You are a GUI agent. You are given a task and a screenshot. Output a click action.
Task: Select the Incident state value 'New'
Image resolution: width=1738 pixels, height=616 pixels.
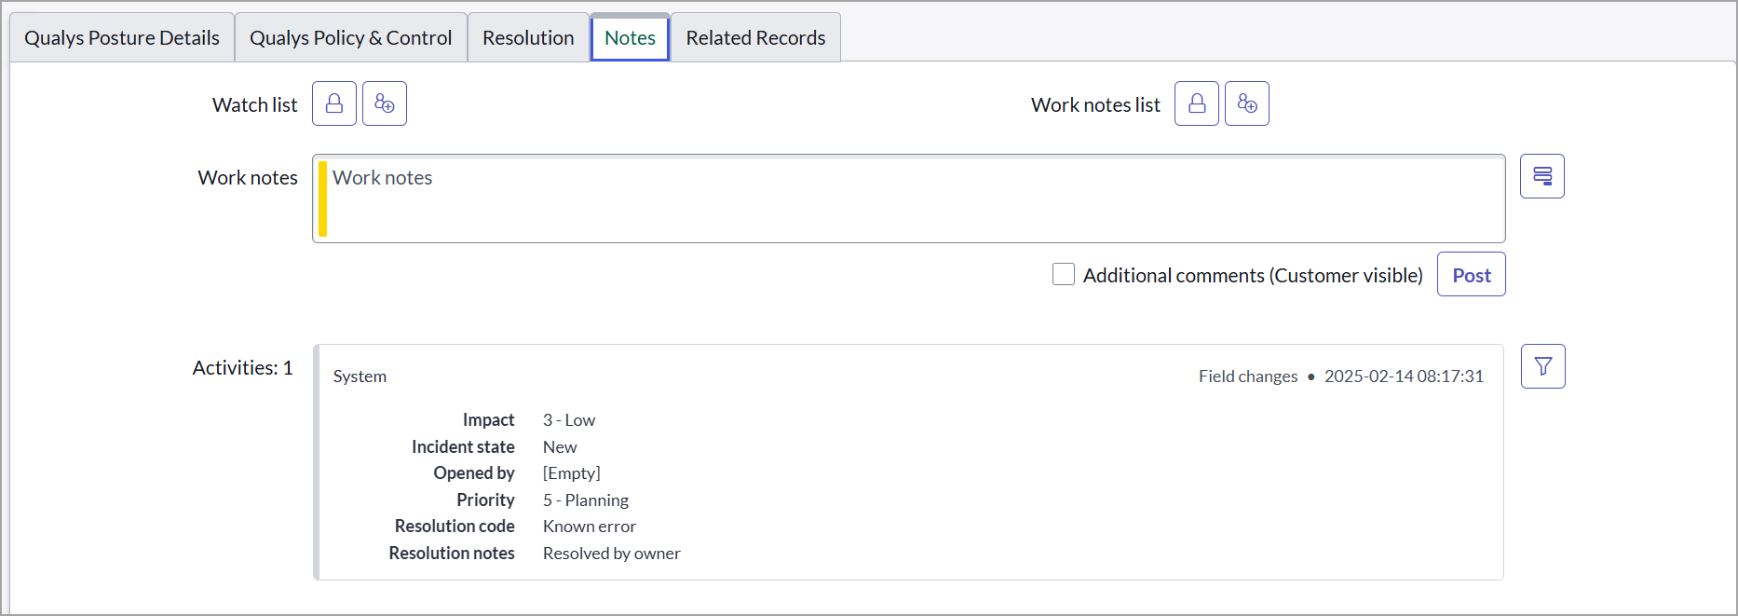click(x=560, y=447)
